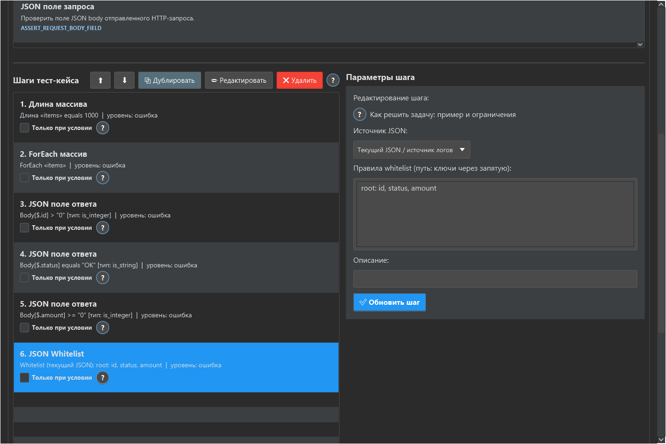Image resolution: width=666 pixels, height=444 pixels.
Task: Toggle Только при условии for step 3
Action: tap(25, 228)
